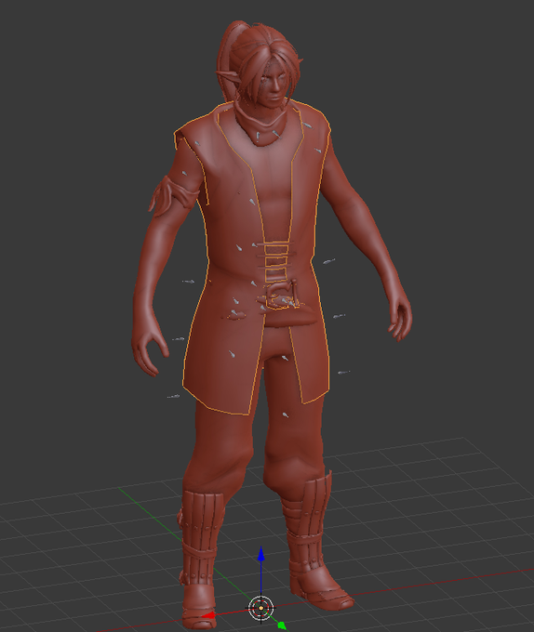Click the belt buckle at the waist
534x632 pixels.
tap(282, 296)
